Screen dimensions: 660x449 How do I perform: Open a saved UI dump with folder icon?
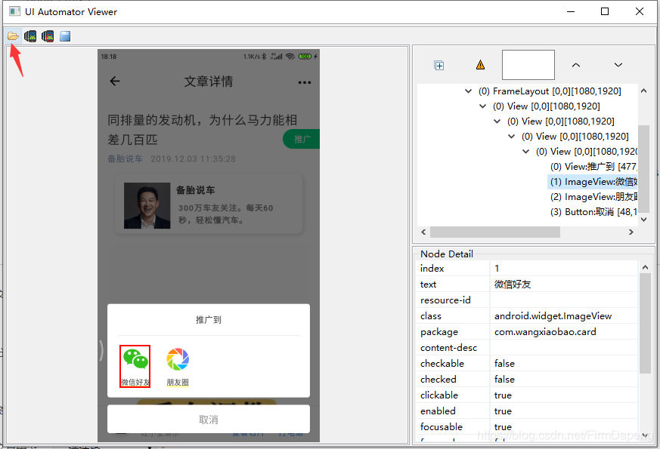(13, 35)
